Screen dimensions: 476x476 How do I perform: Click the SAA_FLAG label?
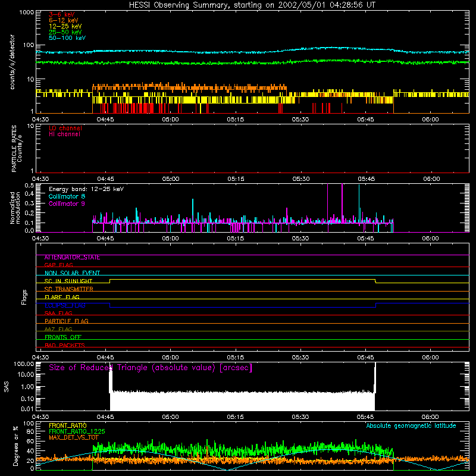[58, 313]
